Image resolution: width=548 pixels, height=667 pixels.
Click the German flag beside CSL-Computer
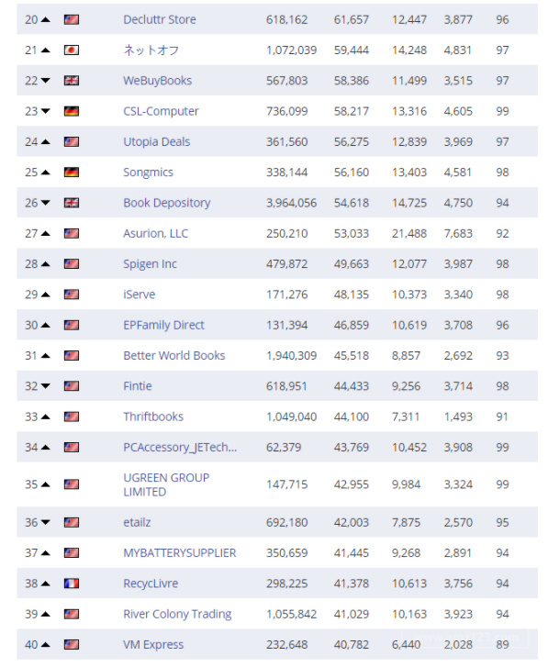tap(72, 111)
